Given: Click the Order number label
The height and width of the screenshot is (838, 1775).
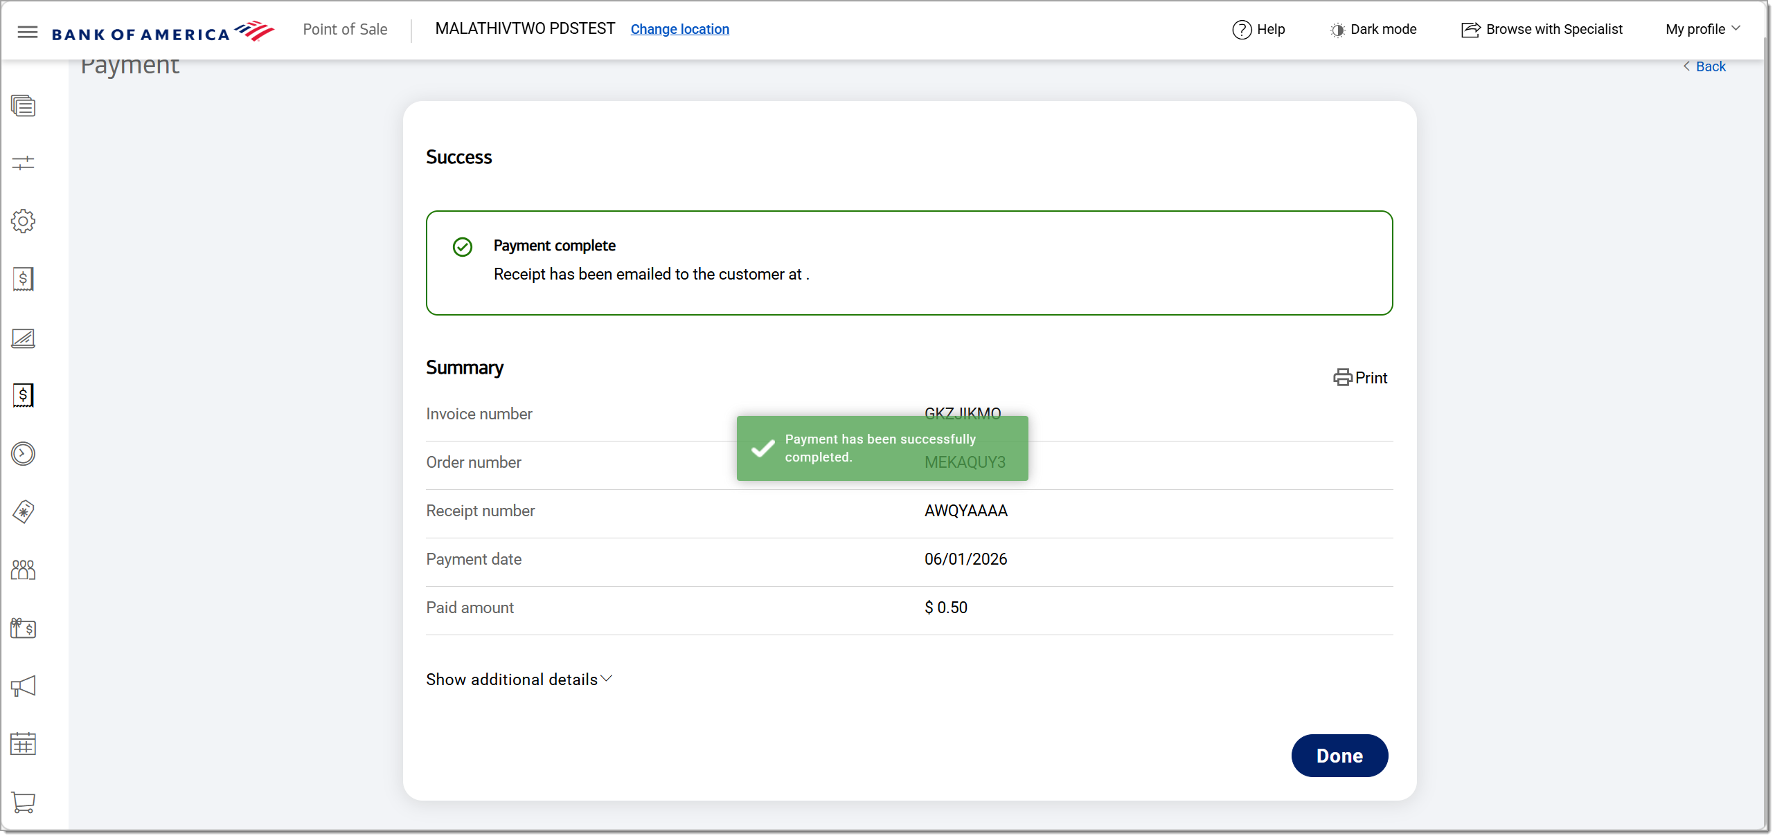Looking at the screenshot, I should [474, 462].
